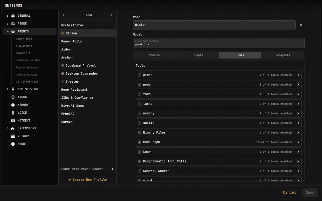Check the todo tool group
Image resolution: width=322 pixels, height=201 pixels.
click(139, 94)
